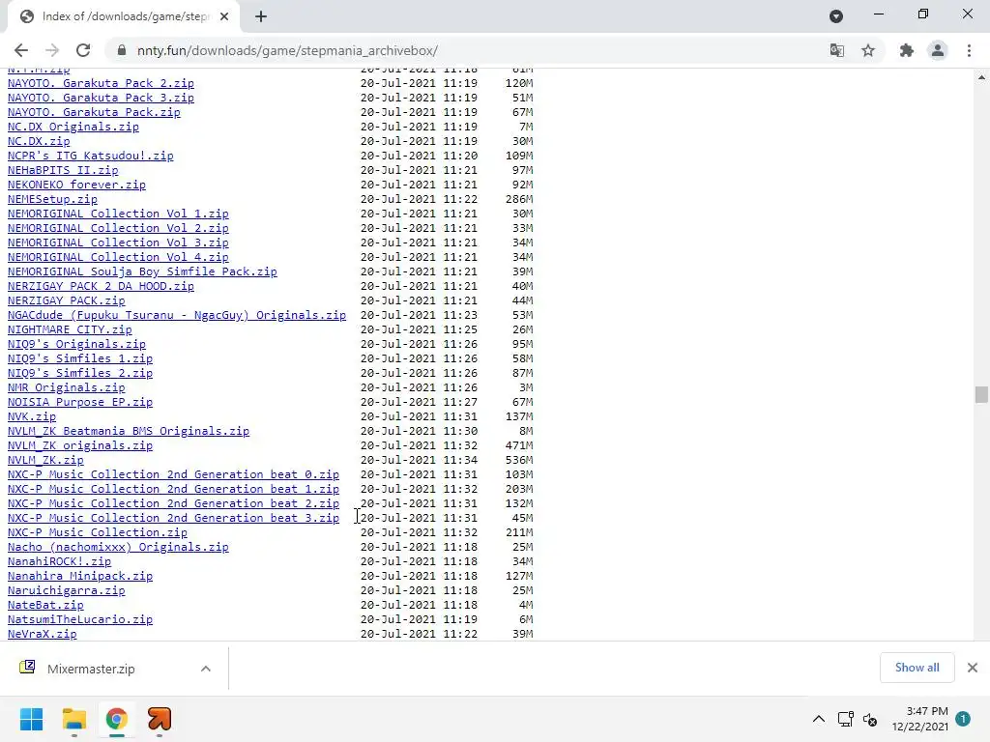Download NIQ9's Originals.zip
This screenshot has height=742, width=990.
76,345
